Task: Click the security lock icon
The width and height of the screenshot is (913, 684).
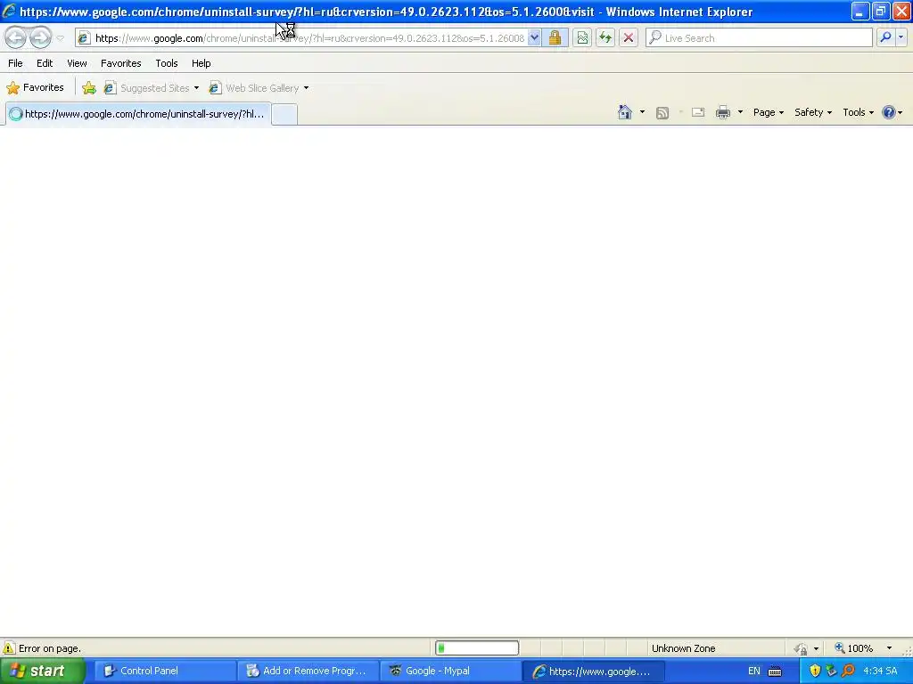Action: click(555, 38)
